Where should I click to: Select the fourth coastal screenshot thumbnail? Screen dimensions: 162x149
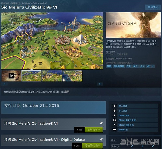coord(73,76)
